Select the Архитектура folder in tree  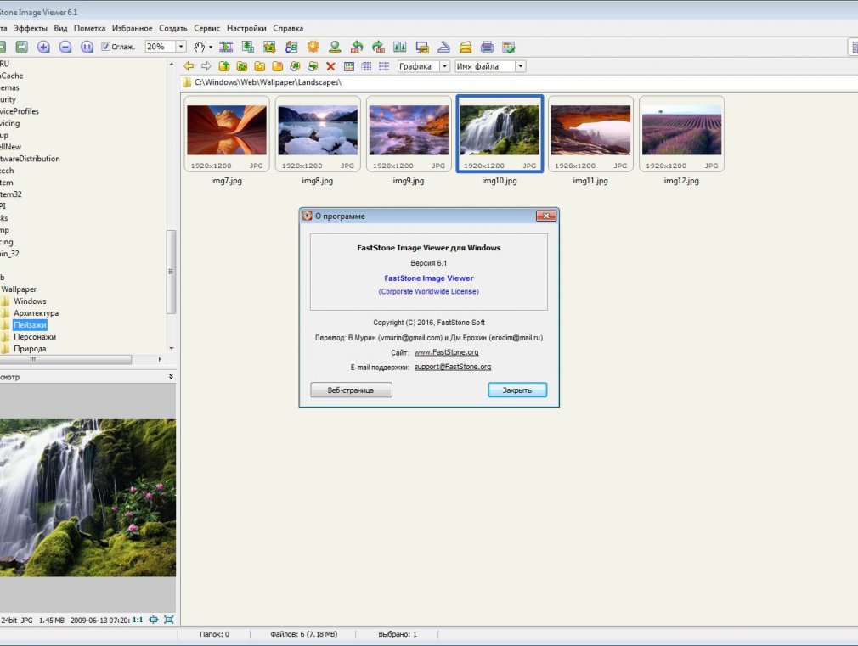coord(37,313)
